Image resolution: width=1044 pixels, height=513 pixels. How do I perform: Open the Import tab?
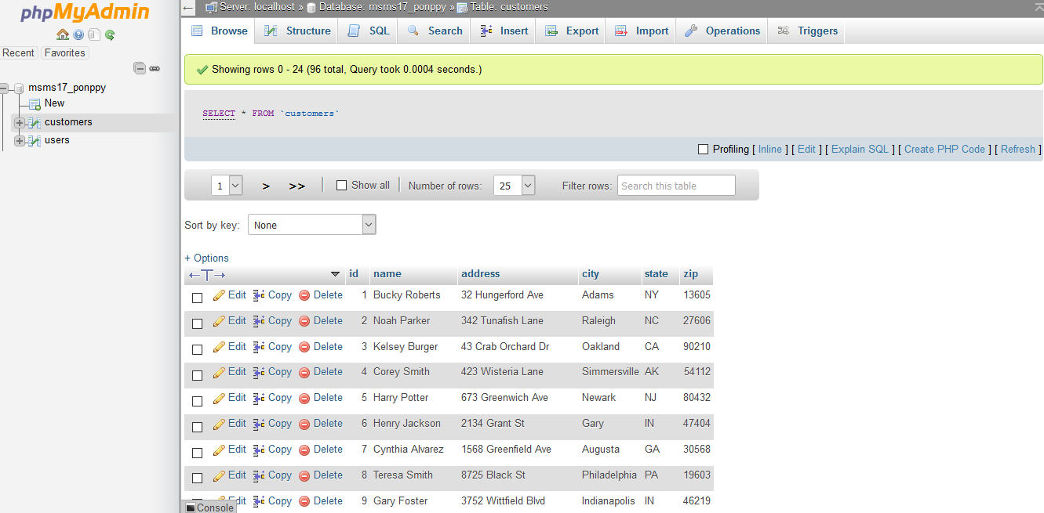coord(642,31)
